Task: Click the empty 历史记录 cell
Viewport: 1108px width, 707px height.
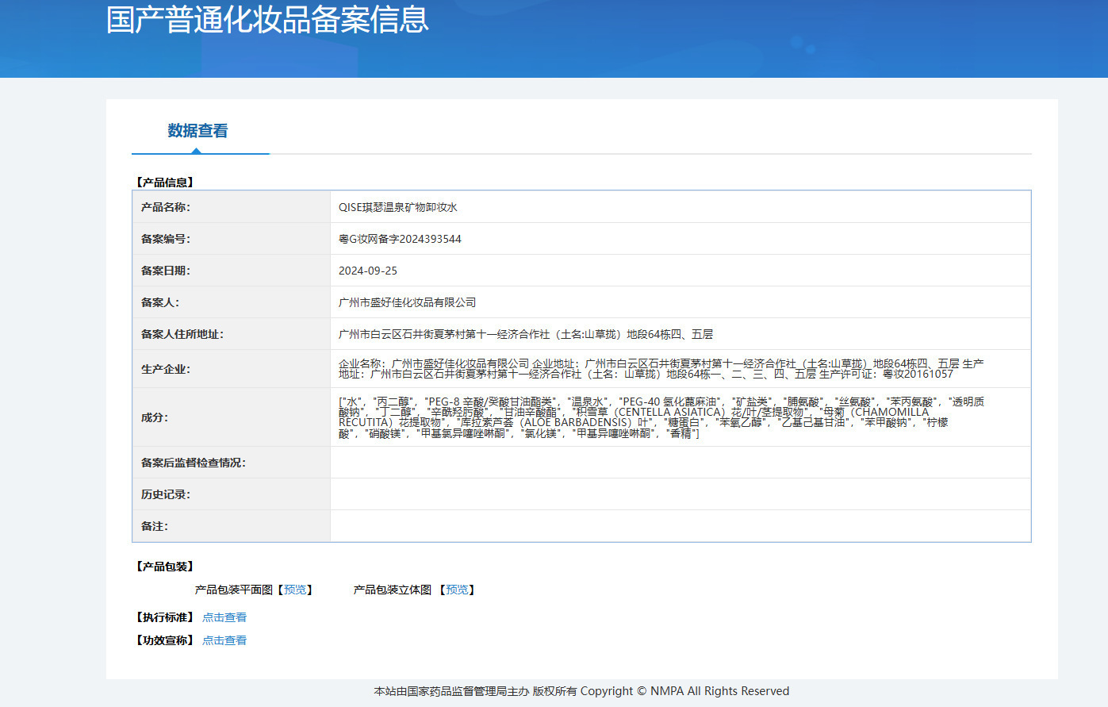Action: pyautogui.click(x=680, y=494)
